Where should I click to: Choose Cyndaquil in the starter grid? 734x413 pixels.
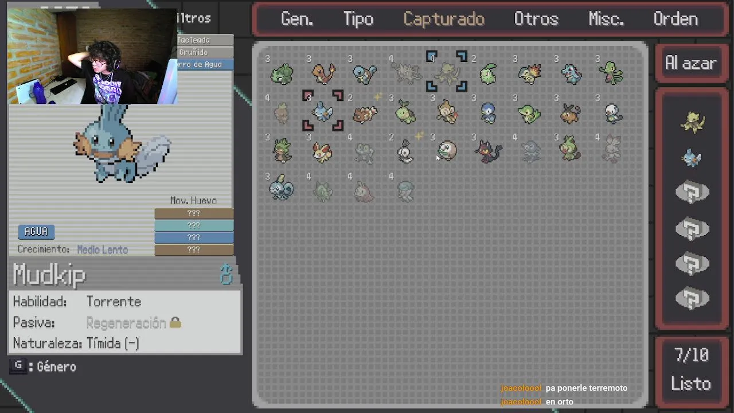(x=529, y=73)
